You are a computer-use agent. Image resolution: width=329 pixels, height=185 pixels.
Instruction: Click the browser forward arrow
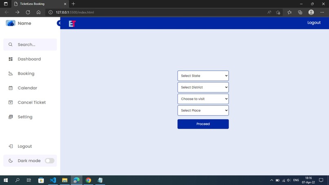point(17,12)
